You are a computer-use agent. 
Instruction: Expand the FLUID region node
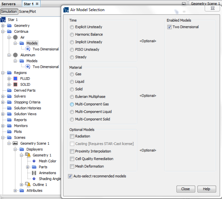(x=9, y=79)
